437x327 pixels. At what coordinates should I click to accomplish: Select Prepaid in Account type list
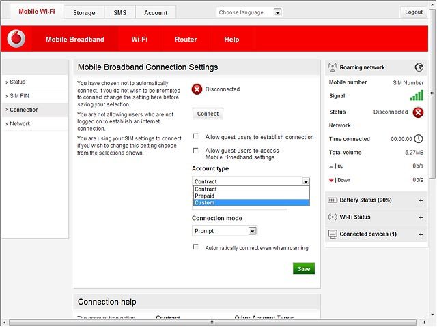pyautogui.click(x=251, y=196)
